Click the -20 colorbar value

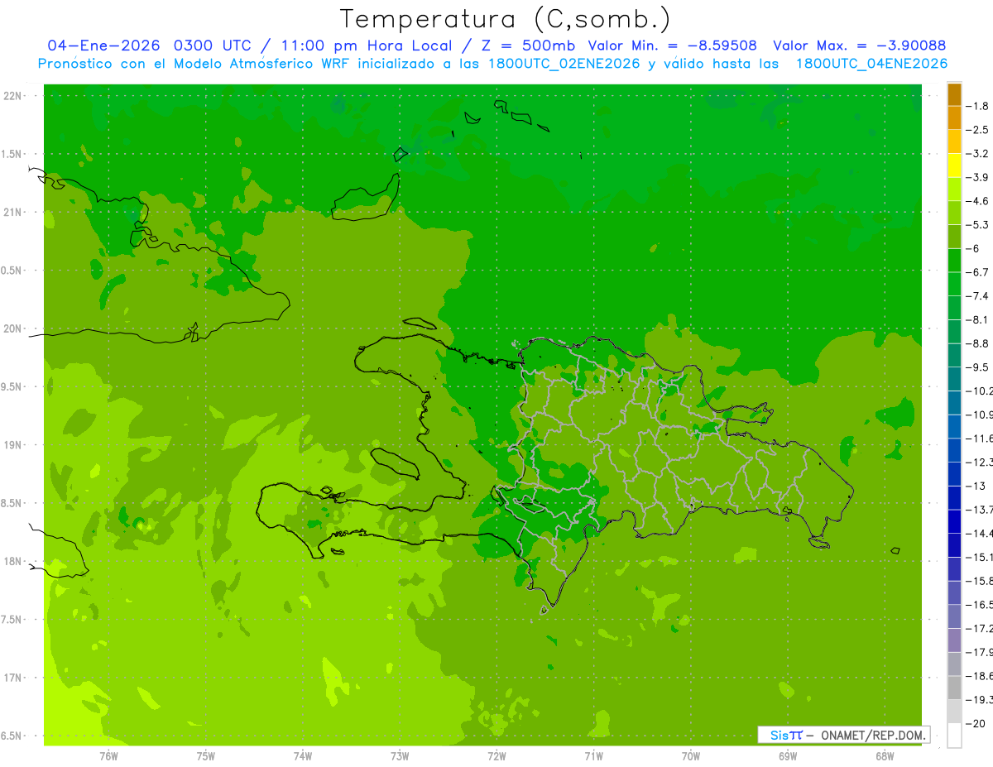coord(976,723)
